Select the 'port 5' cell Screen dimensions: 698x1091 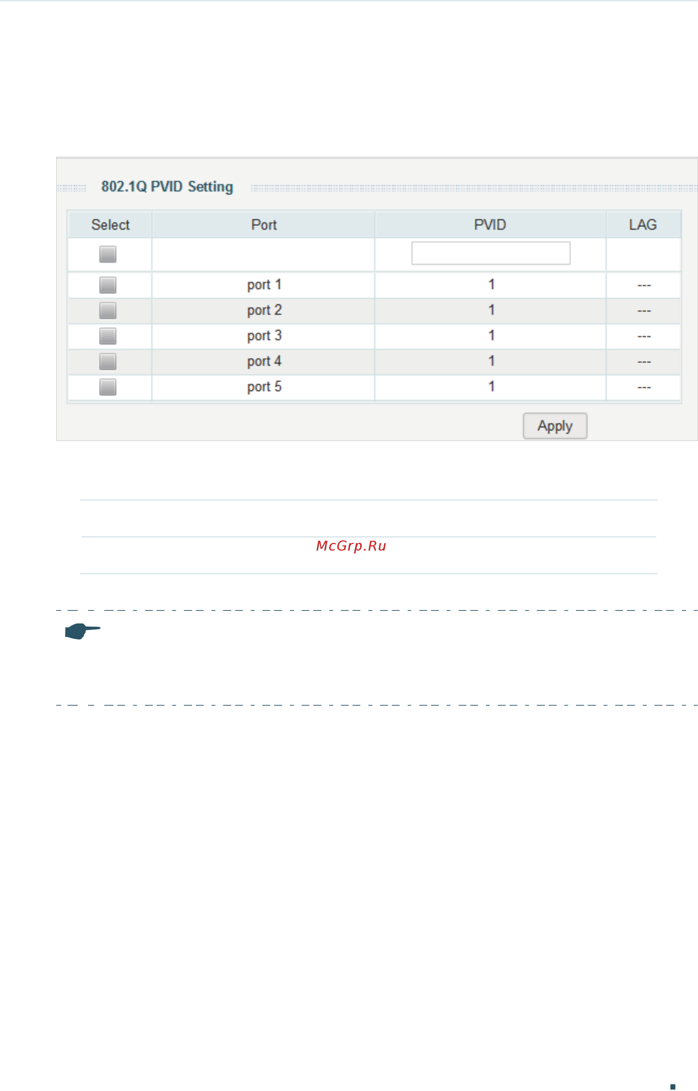[264, 386]
